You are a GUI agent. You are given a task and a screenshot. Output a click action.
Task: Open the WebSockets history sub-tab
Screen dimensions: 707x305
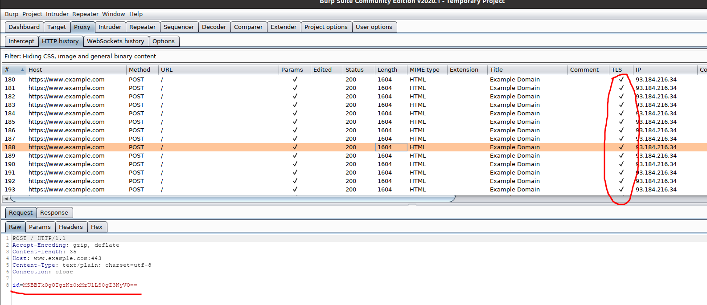coord(115,41)
